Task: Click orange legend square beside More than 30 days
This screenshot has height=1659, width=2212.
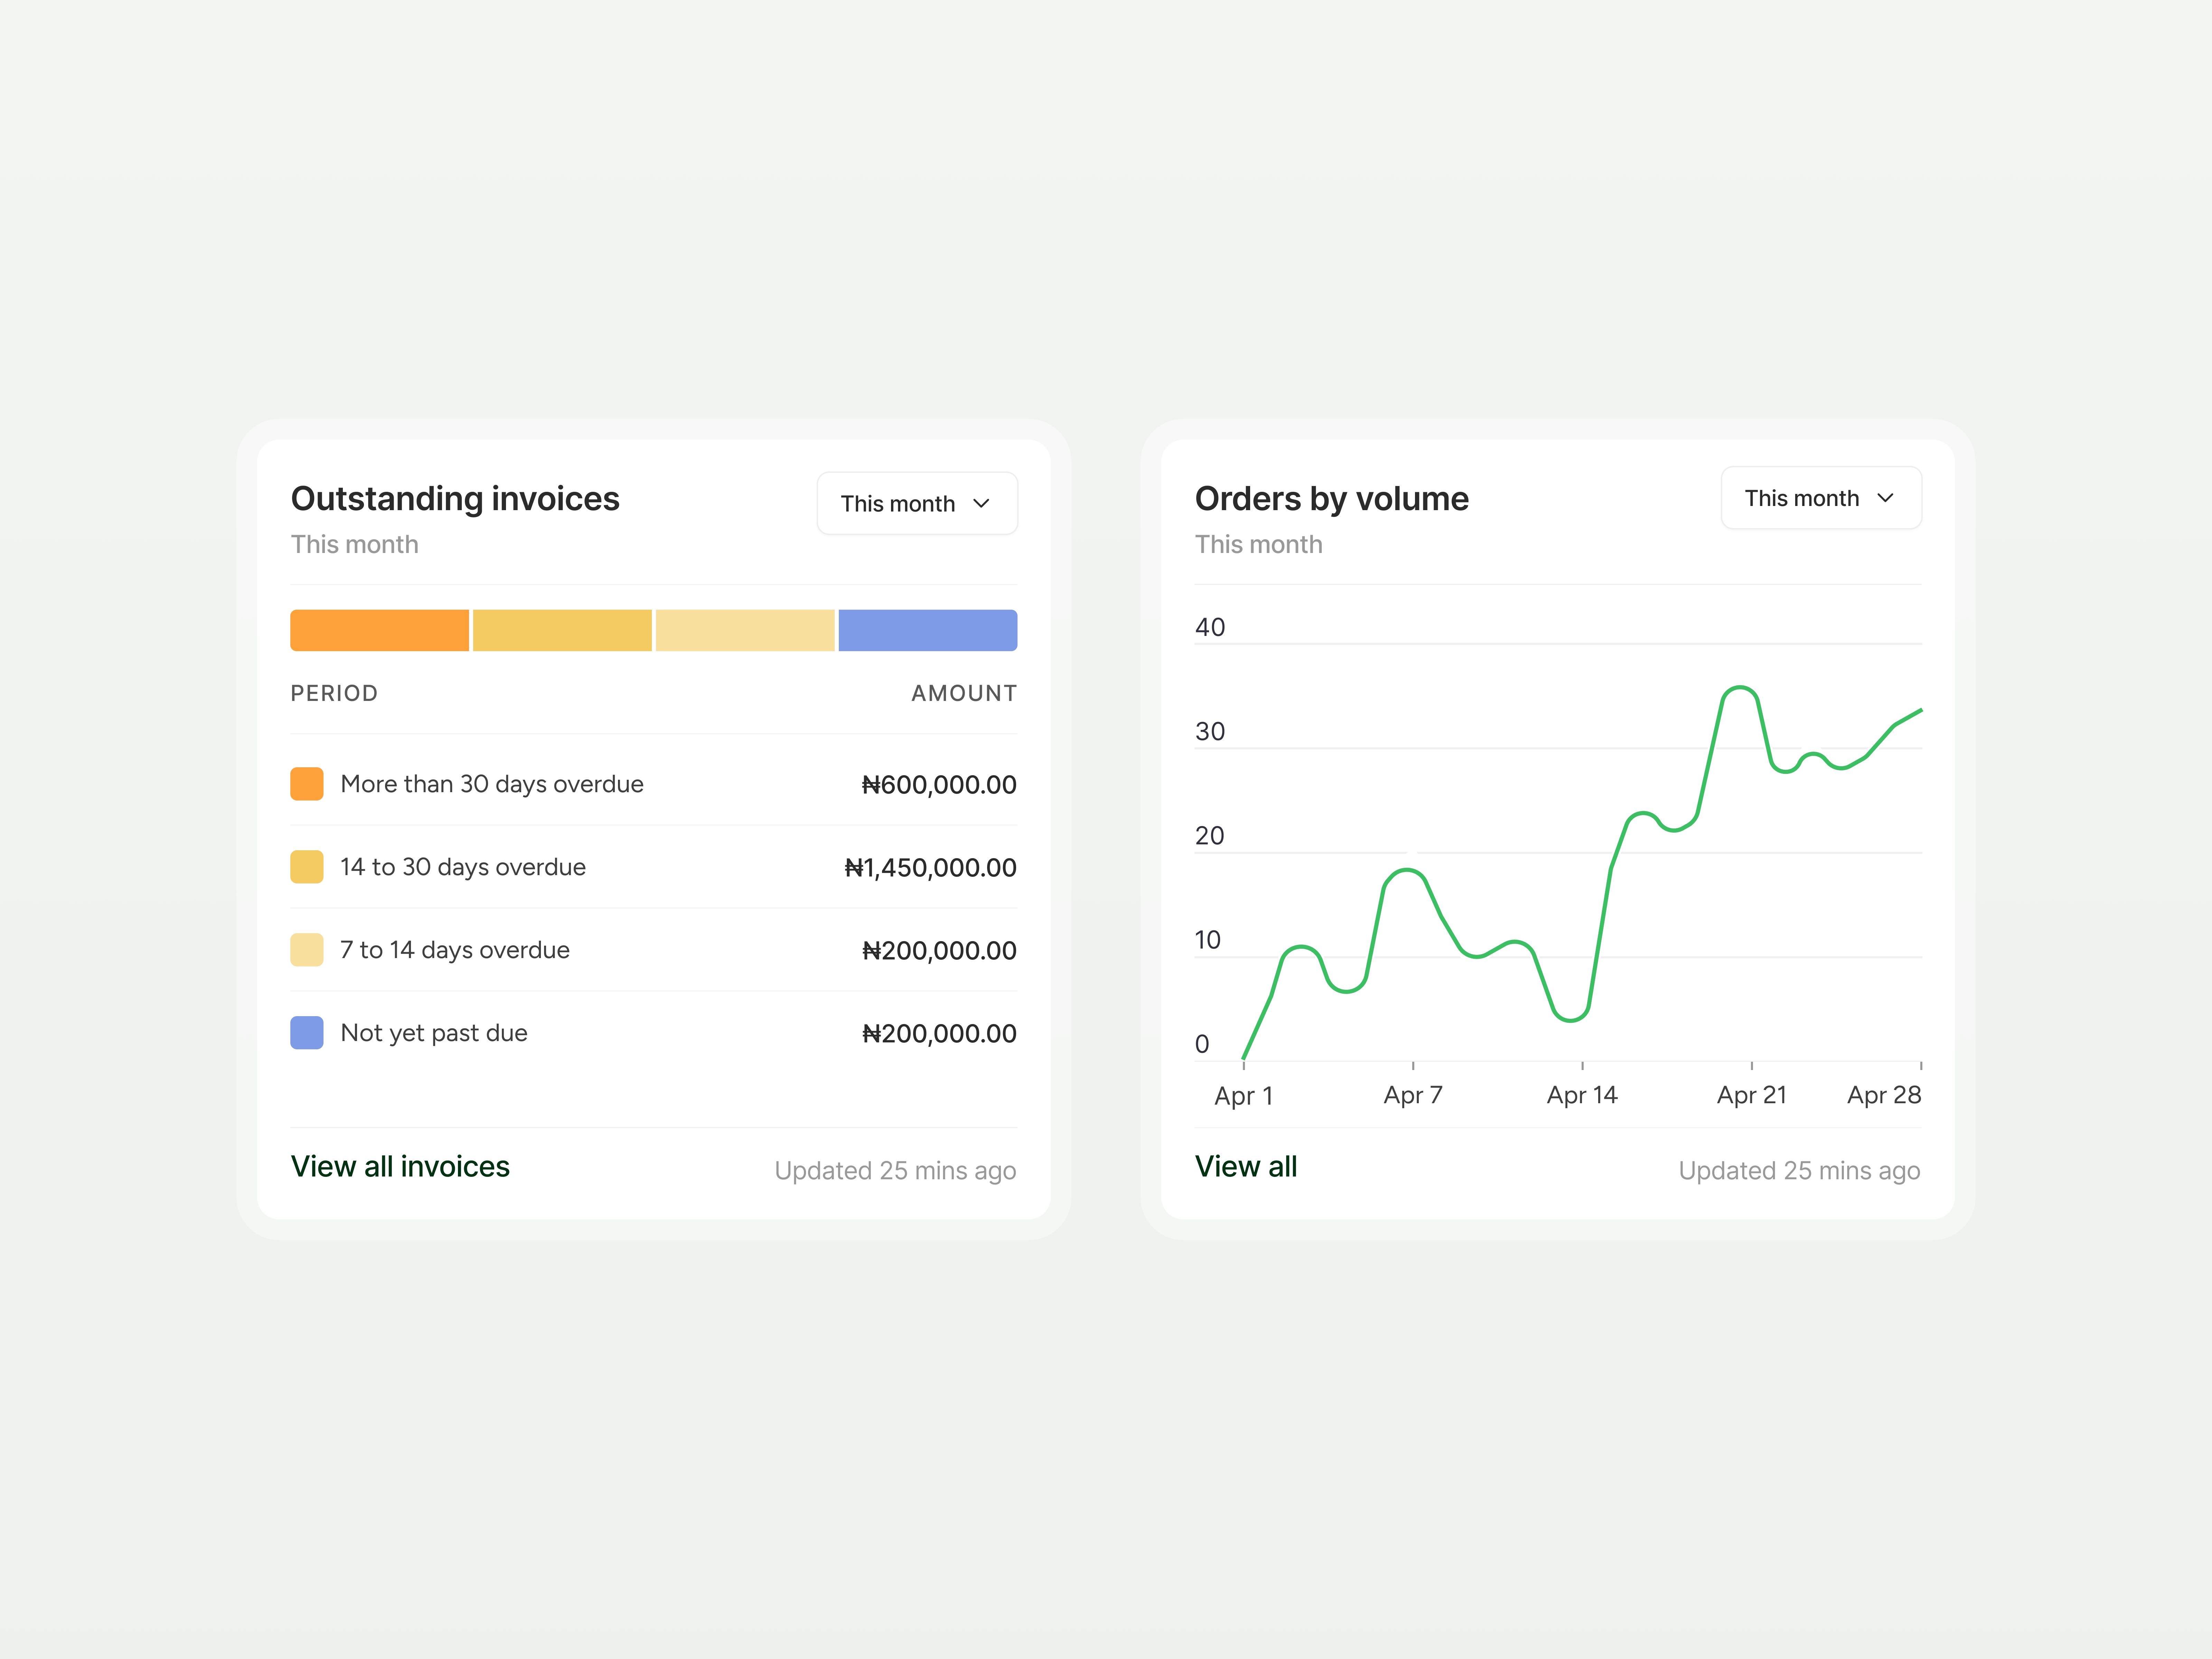Action: [307, 784]
